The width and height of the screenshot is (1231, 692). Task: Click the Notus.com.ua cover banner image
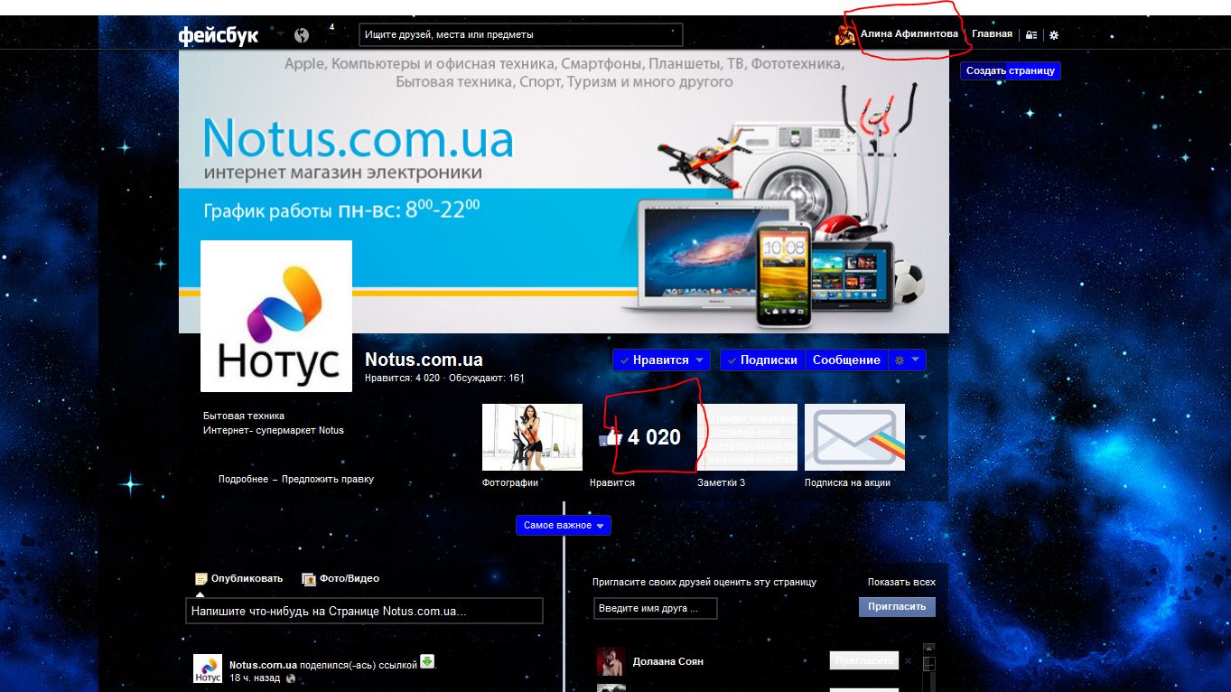point(564,192)
